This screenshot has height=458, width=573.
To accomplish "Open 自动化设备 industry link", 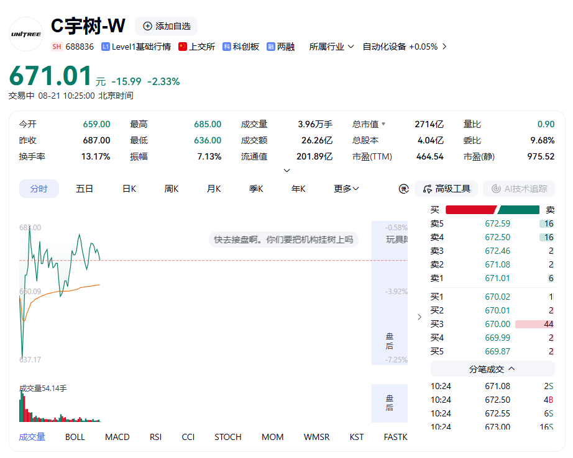I will pos(385,47).
